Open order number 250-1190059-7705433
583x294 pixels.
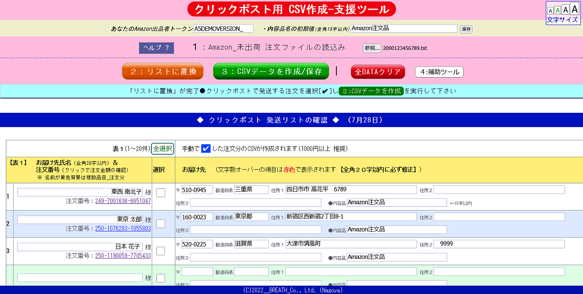[123, 255]
